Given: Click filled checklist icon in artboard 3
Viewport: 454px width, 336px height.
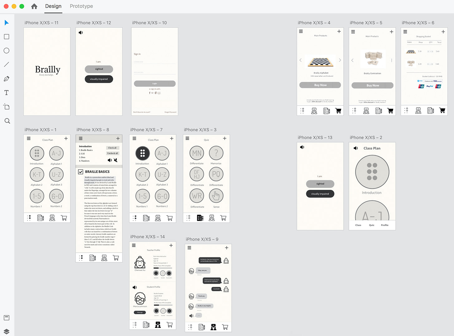Looking at the screenshot, I should coord(200,218).
